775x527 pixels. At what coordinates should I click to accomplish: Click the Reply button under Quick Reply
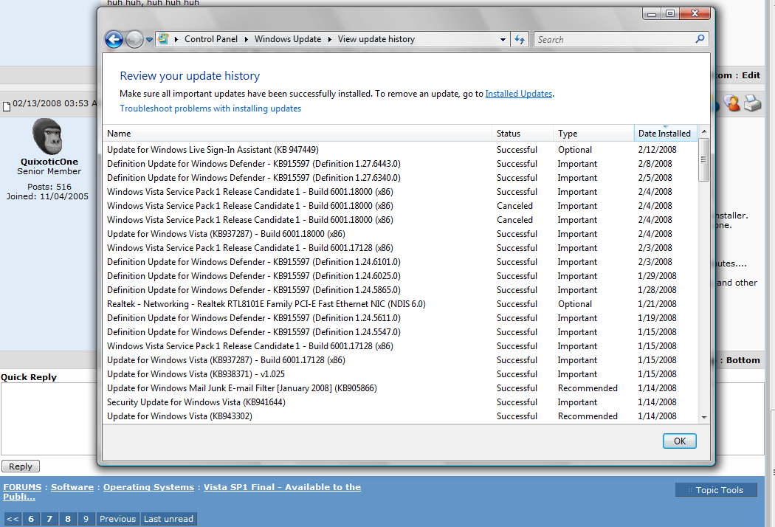(x=21, y=466)
